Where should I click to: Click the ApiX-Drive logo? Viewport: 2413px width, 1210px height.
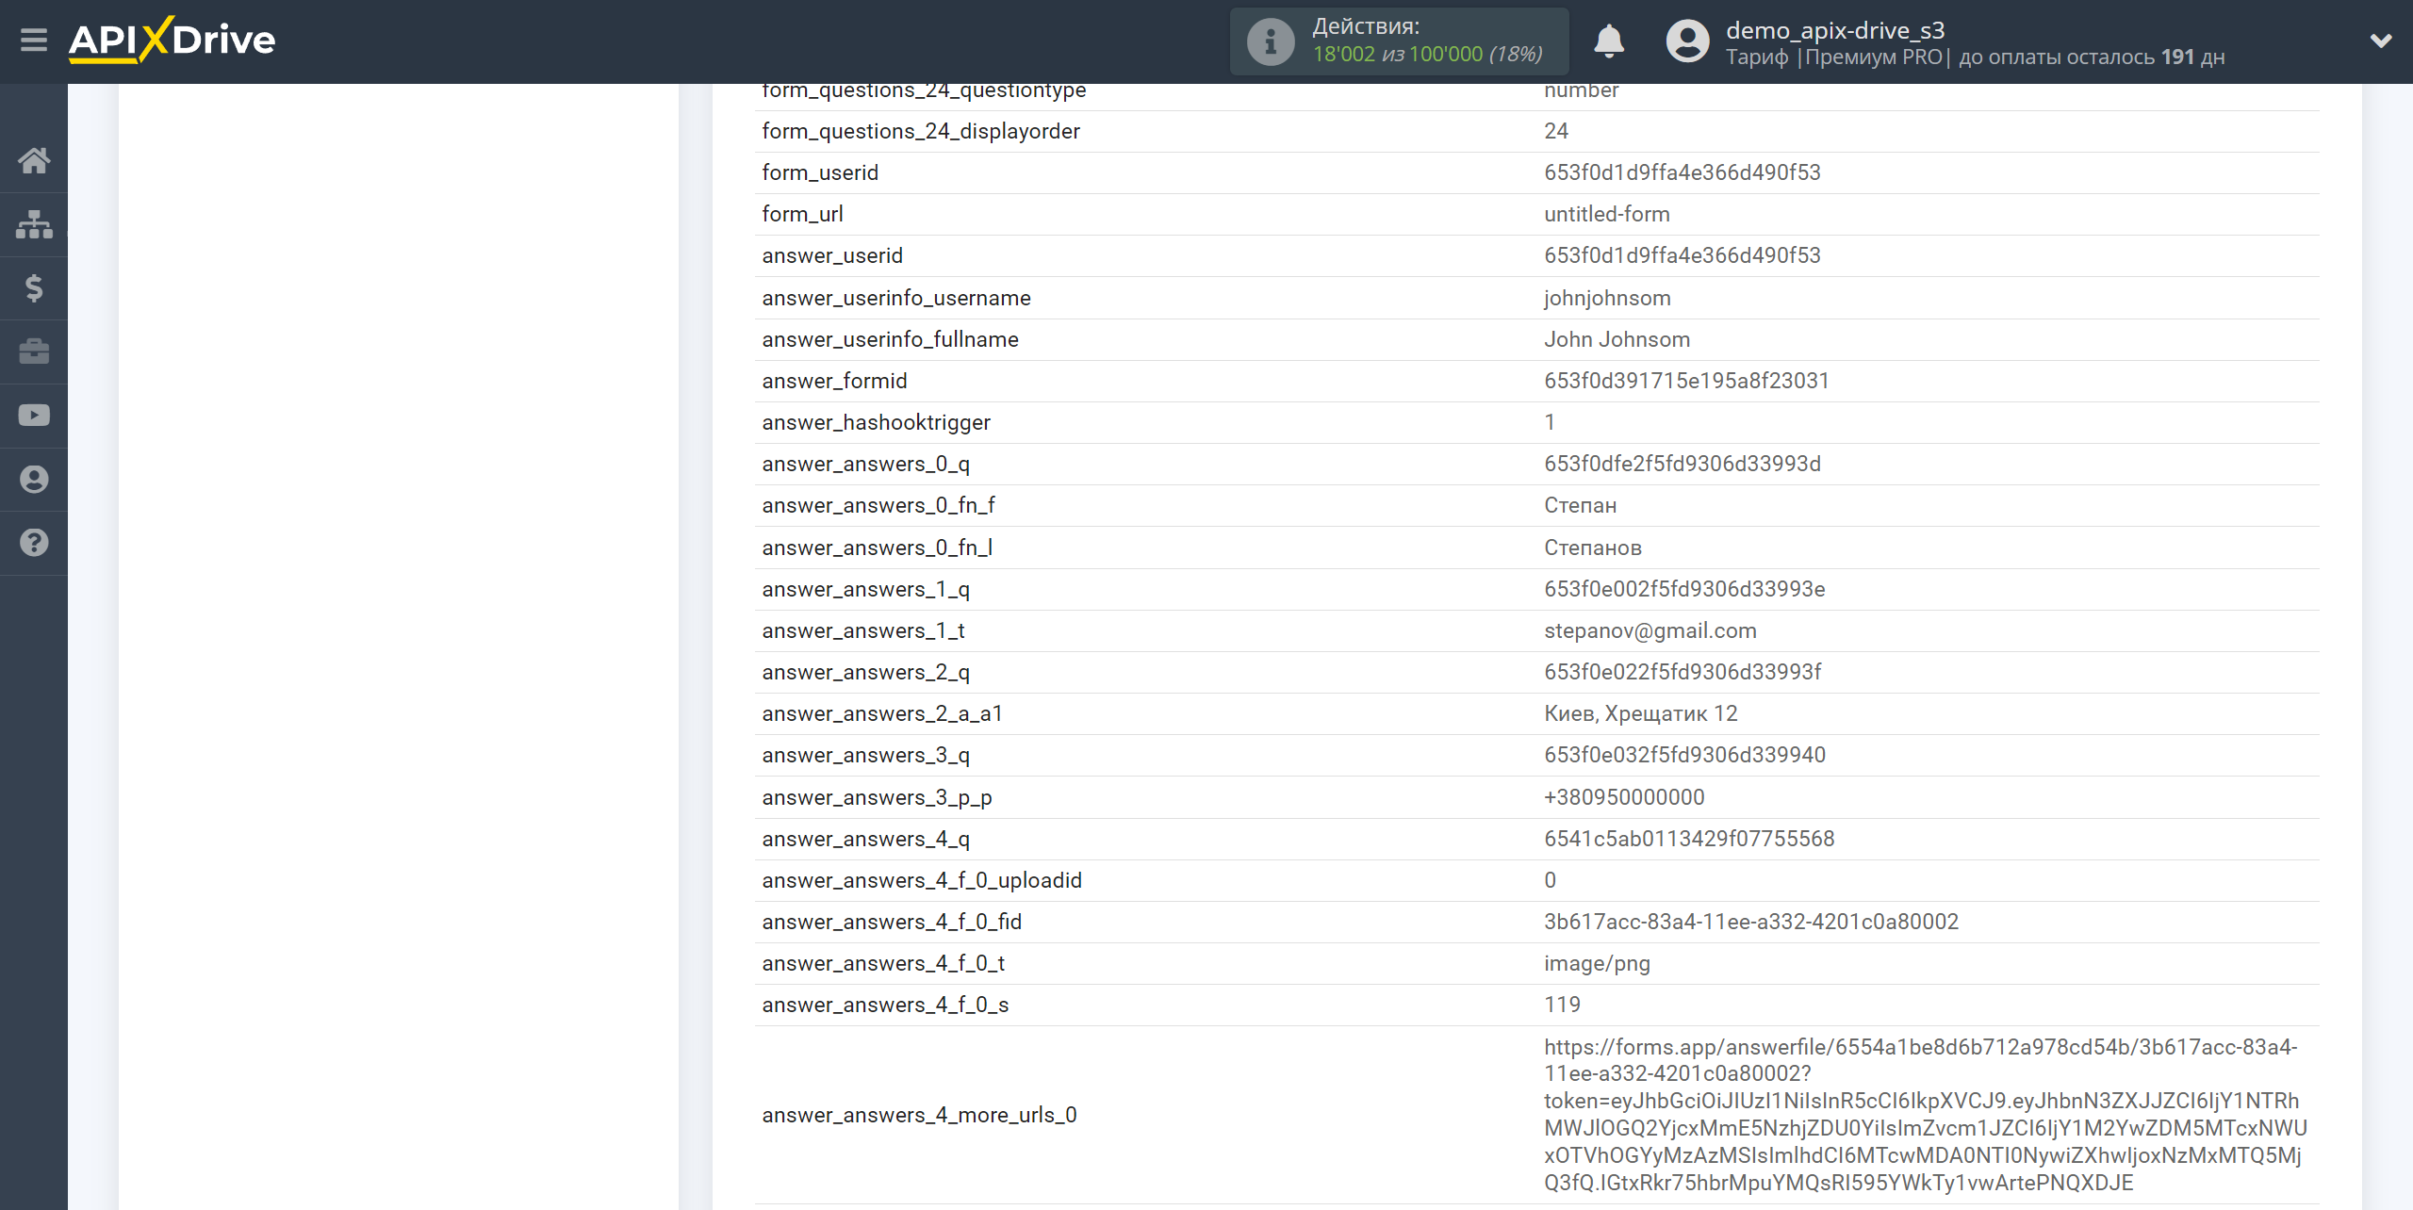pyautogui.click(x=172, y=40)
